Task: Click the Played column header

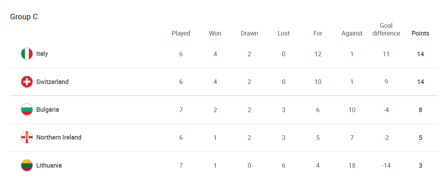Action: tap(181, 33)
